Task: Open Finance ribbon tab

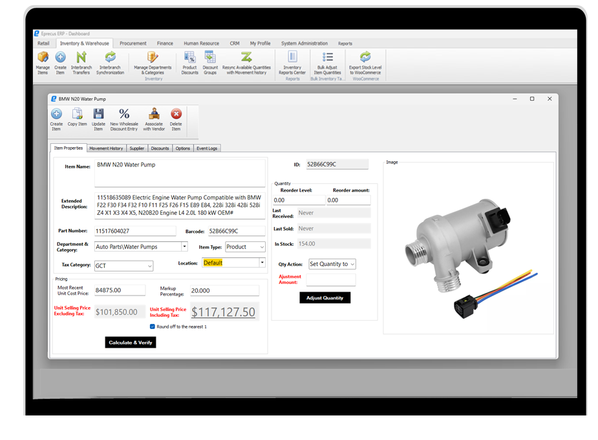Action: pyautogui.click(x=165, y=43)
